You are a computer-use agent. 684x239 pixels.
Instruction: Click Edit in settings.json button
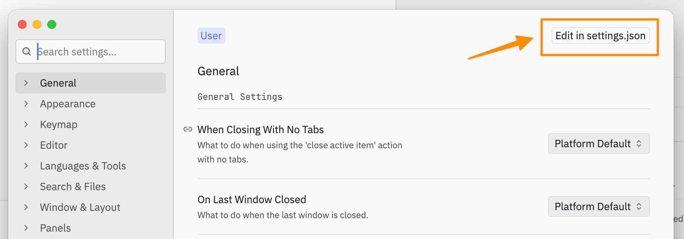(600, 36)
